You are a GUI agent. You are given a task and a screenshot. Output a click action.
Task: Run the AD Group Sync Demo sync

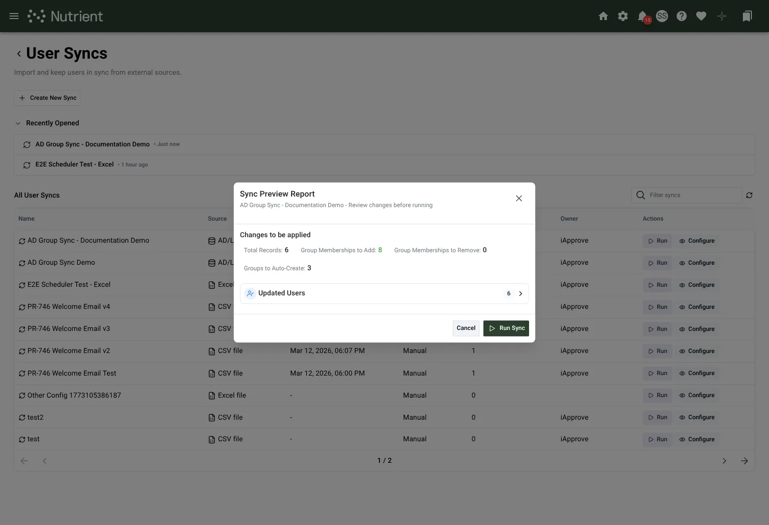point(657,263)
